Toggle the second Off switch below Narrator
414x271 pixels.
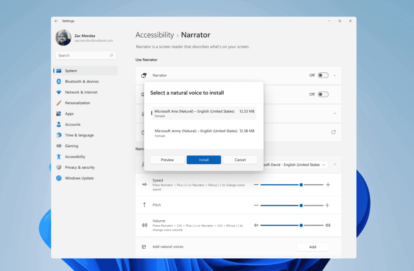click(x=323, y=94)
